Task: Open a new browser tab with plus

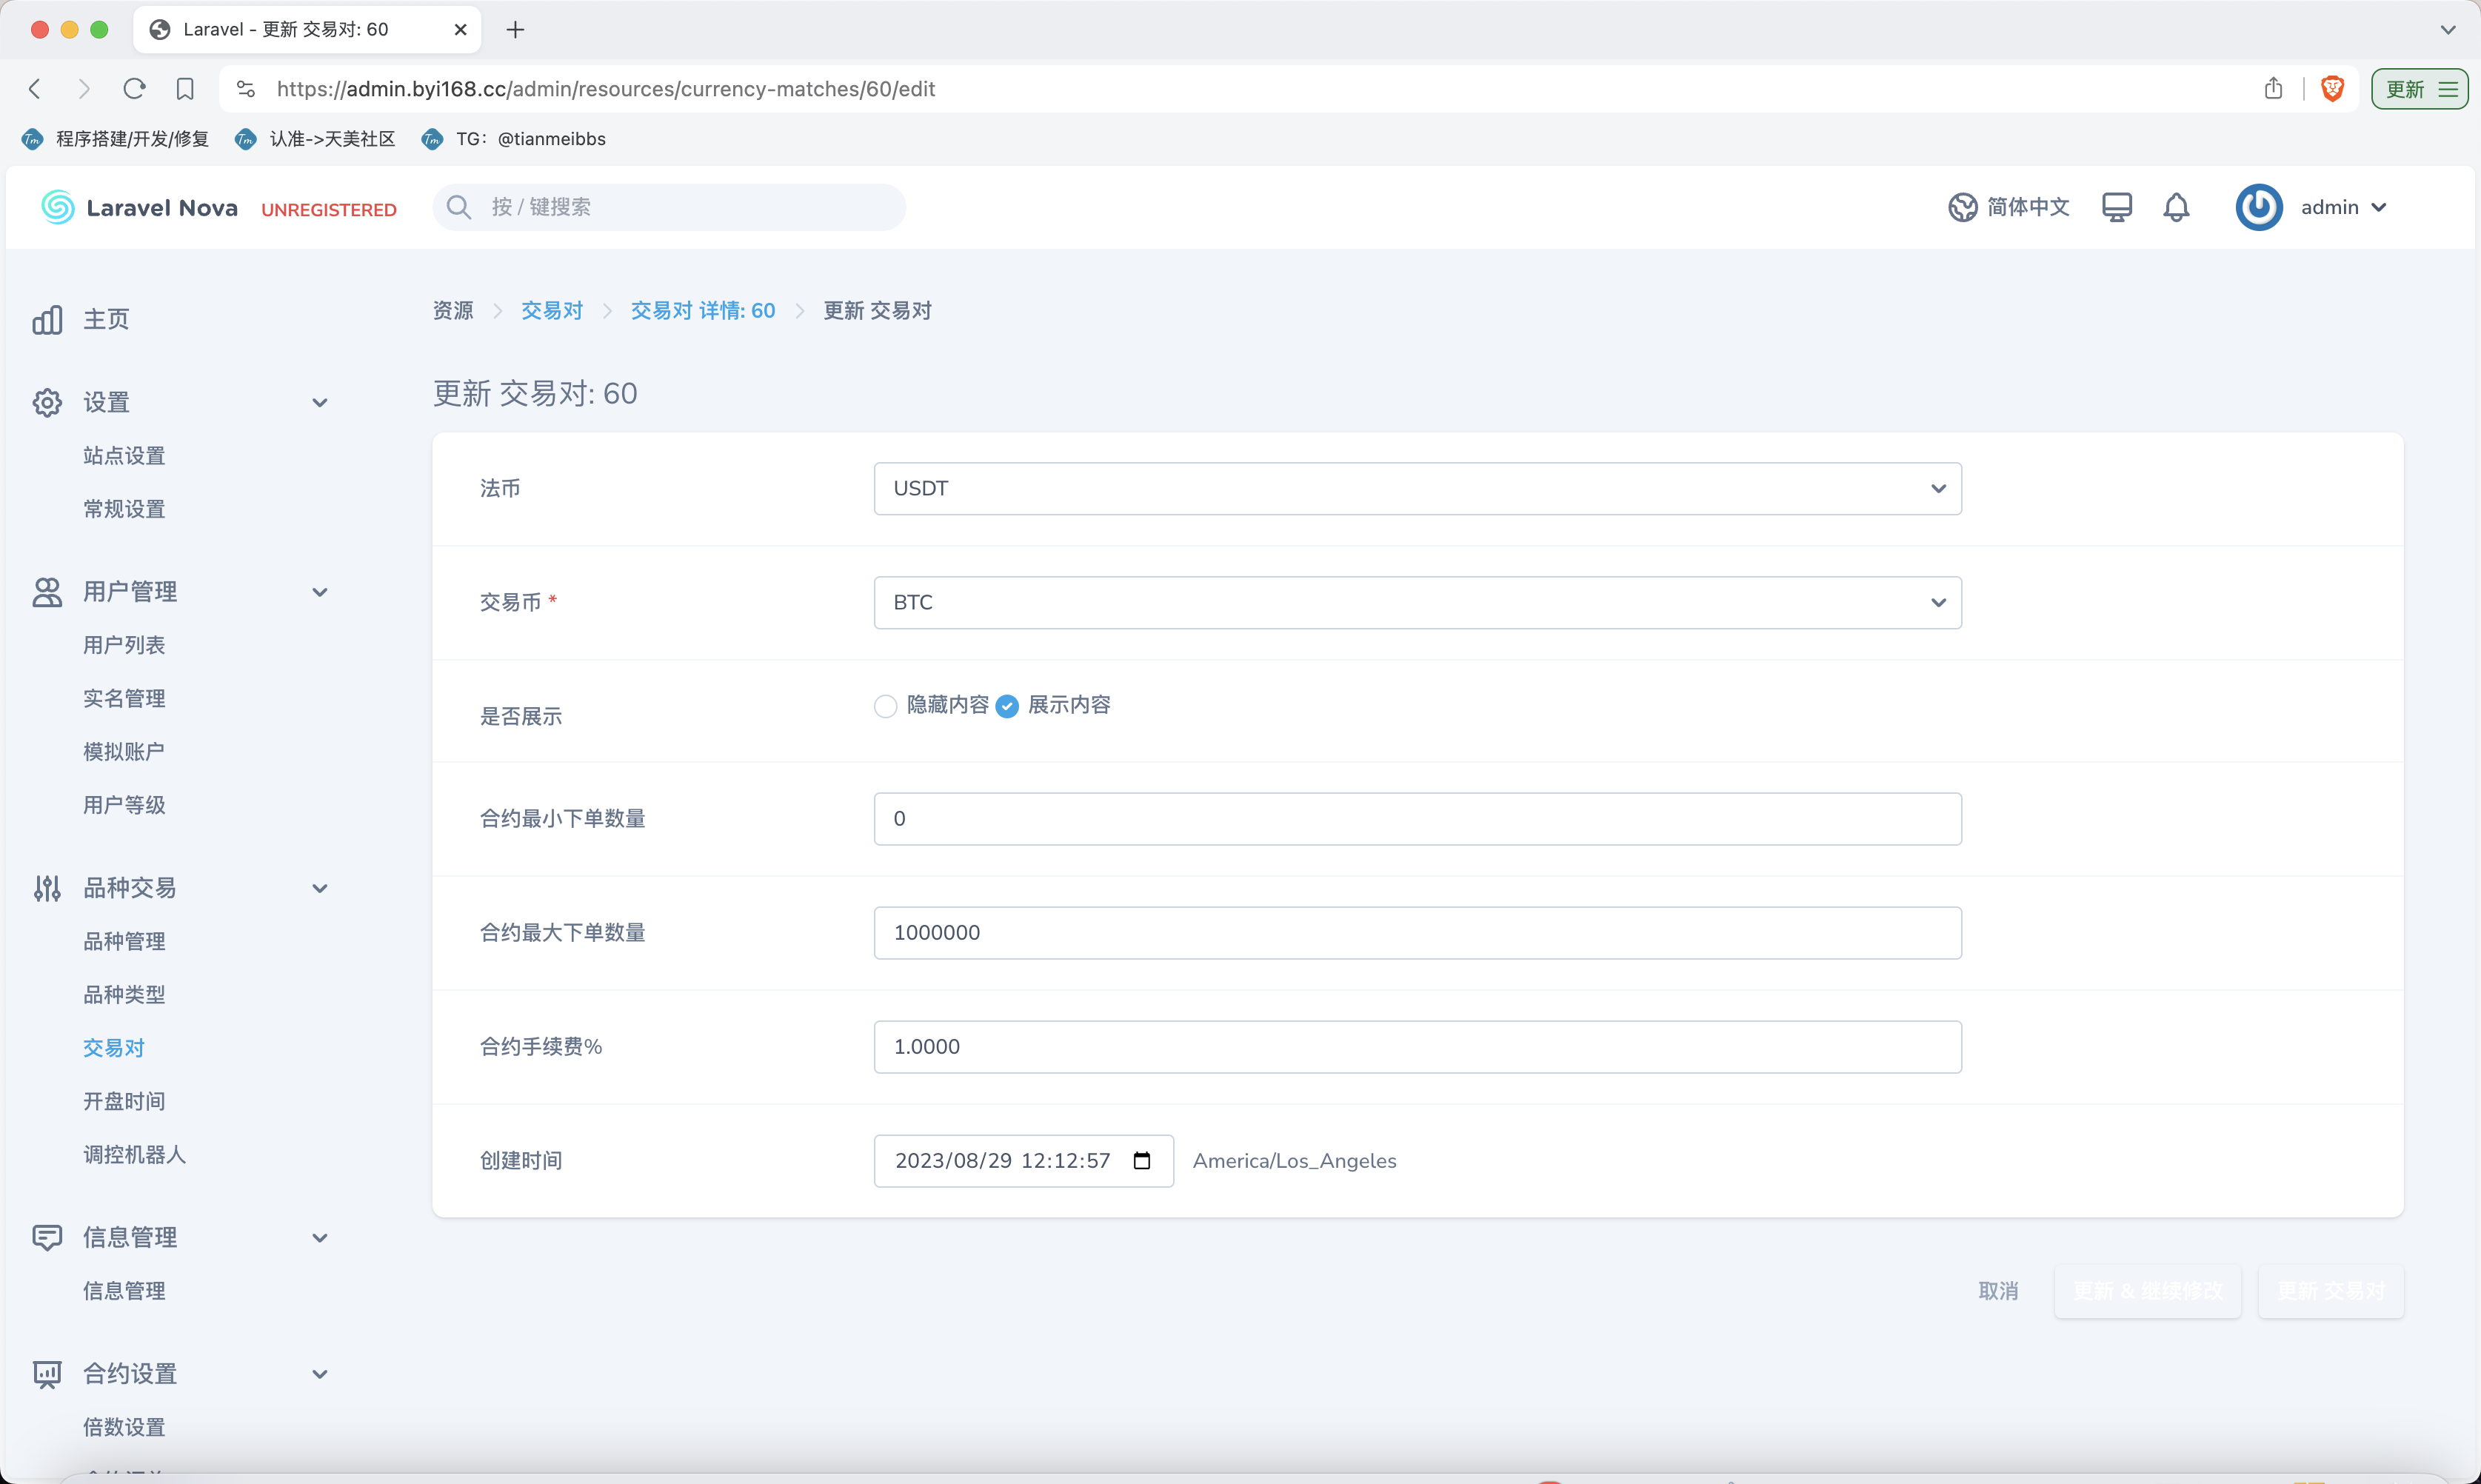Action: point(515,30)
